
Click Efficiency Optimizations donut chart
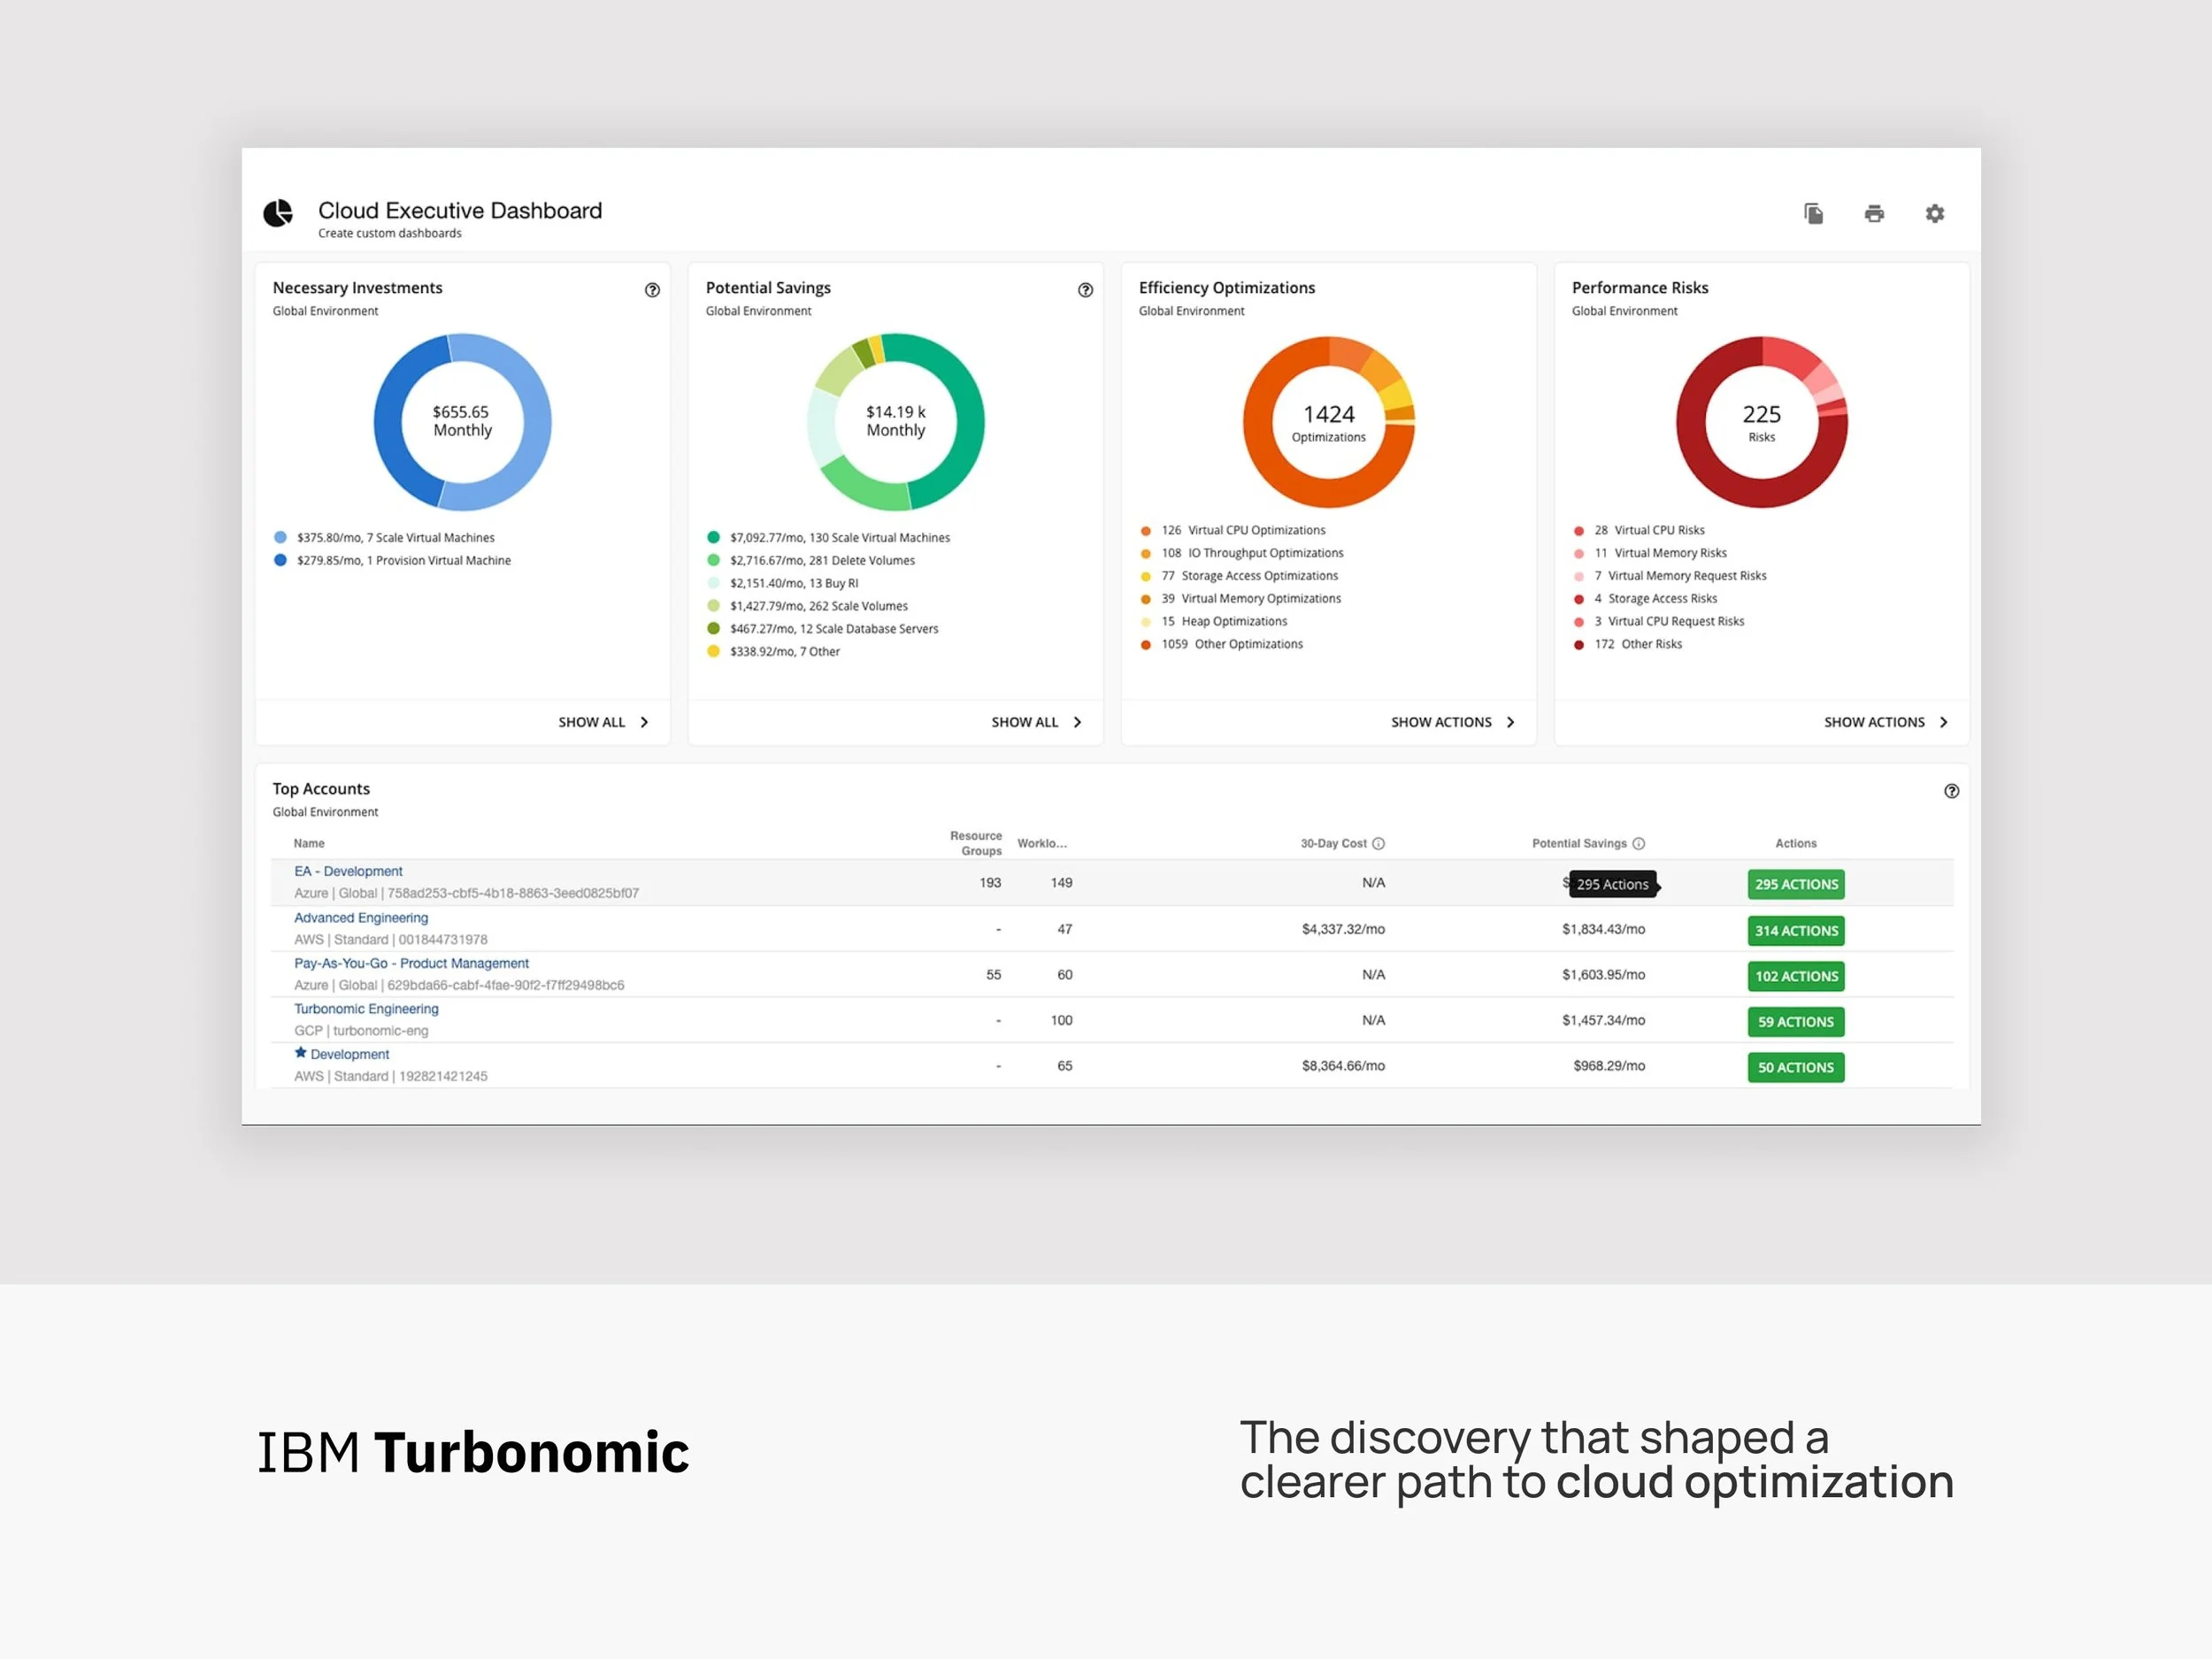(1328, 422)
